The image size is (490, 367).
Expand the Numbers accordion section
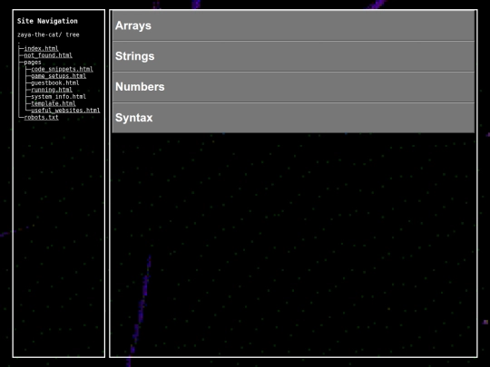coord(293,87)
